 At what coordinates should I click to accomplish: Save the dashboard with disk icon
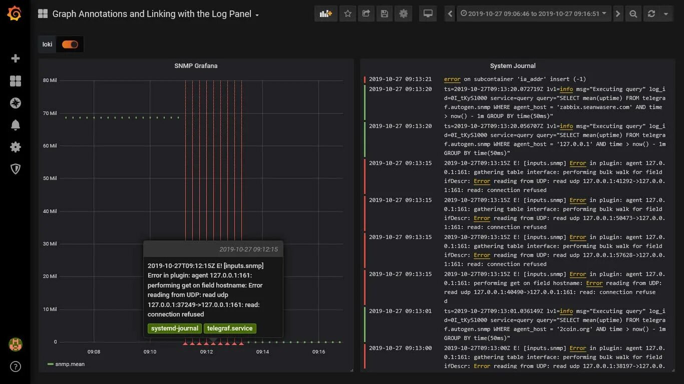coord(385,14)
